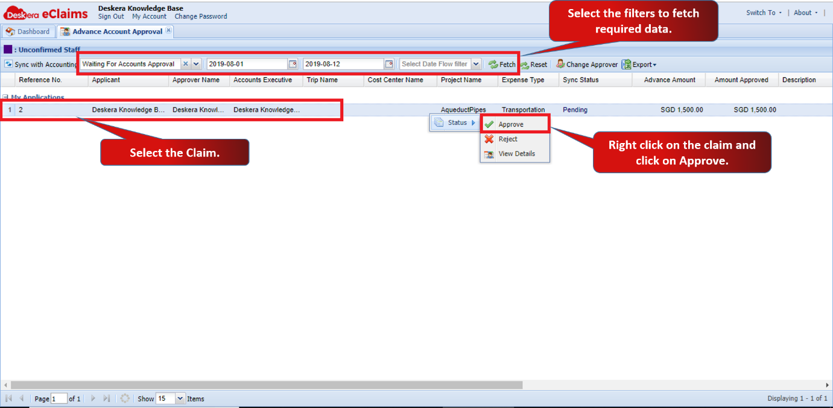The width and height of the screenshot is (833, 408).
Task: Open the Select Date Flow filter dropdown
Action: [x=476, y=64]
